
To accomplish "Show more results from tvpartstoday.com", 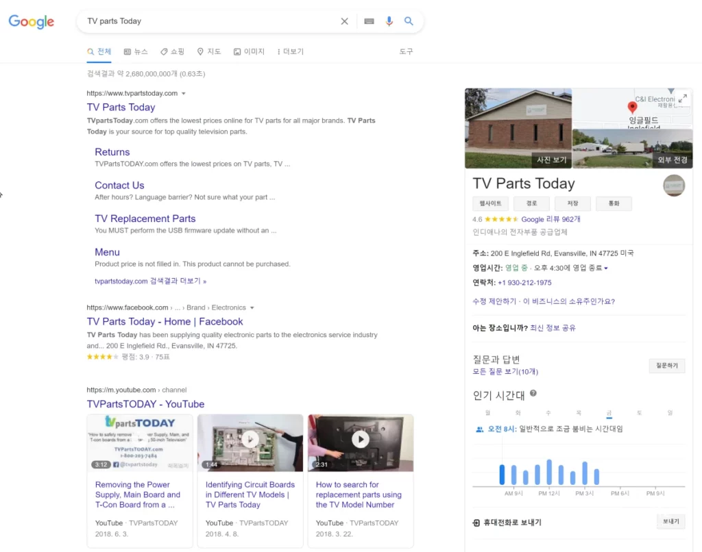I will [x=150, y=281].
